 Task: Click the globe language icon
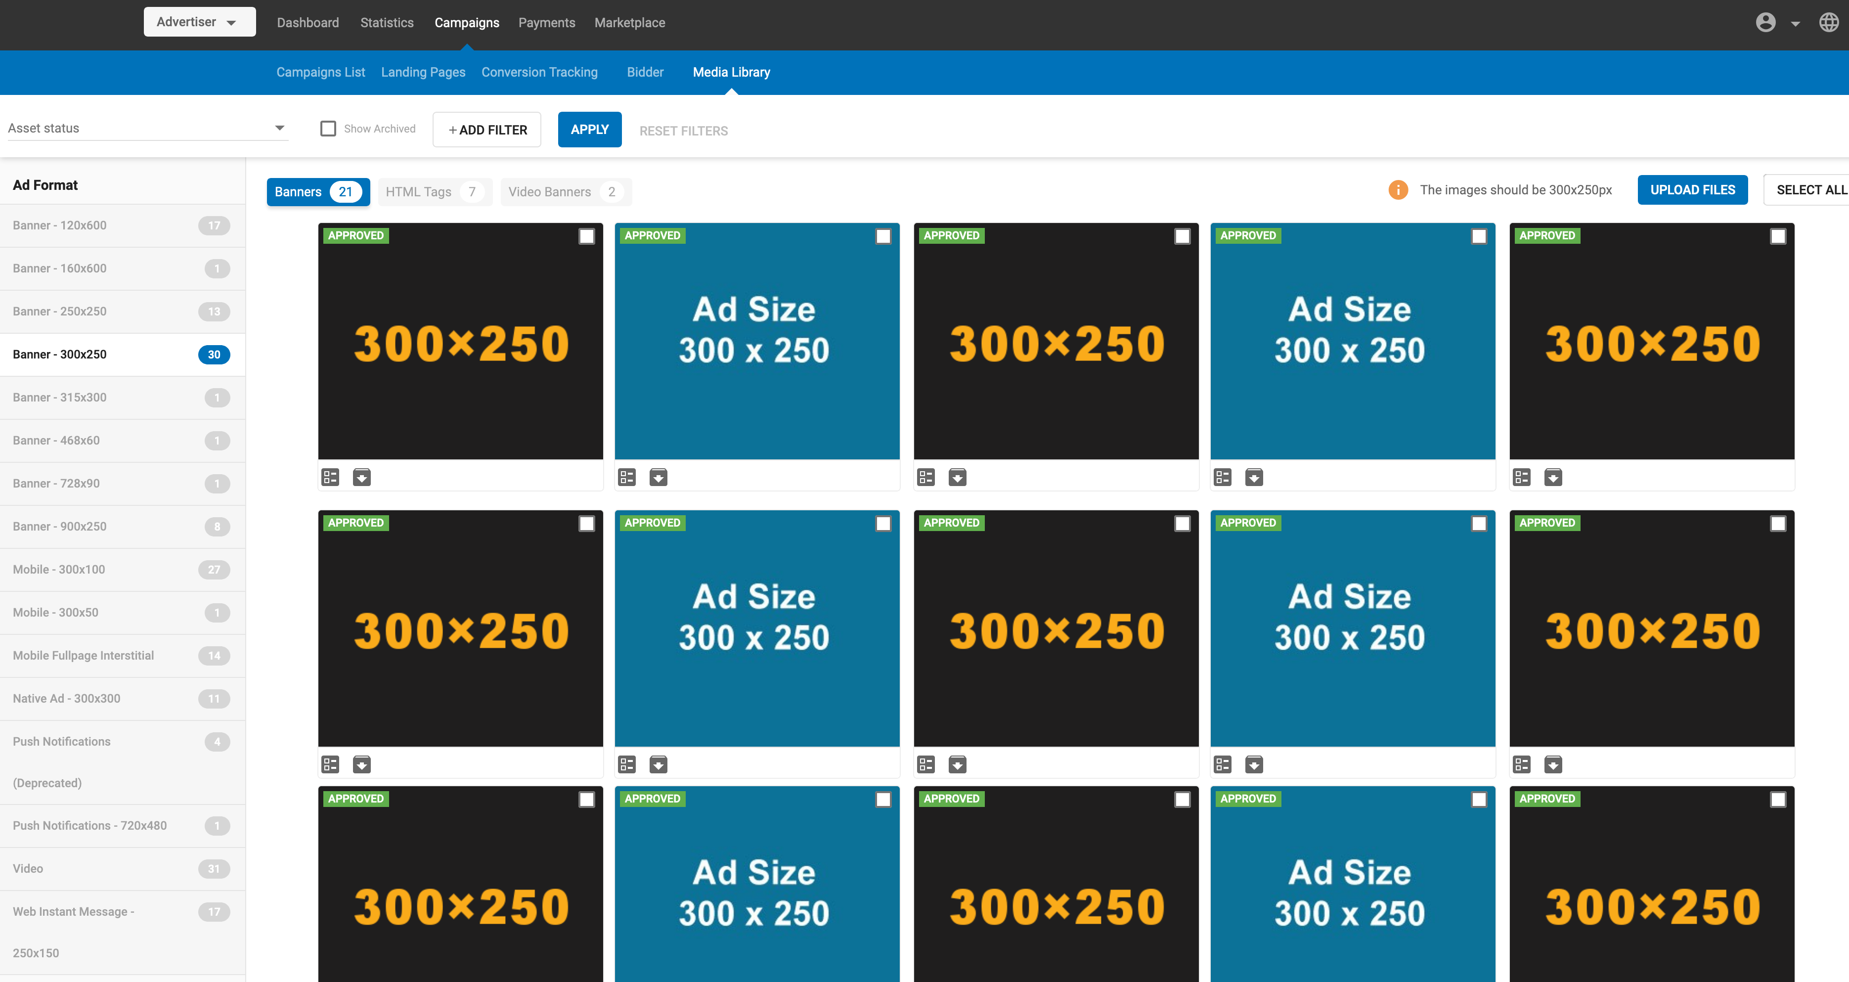(x=1828, y=23)
